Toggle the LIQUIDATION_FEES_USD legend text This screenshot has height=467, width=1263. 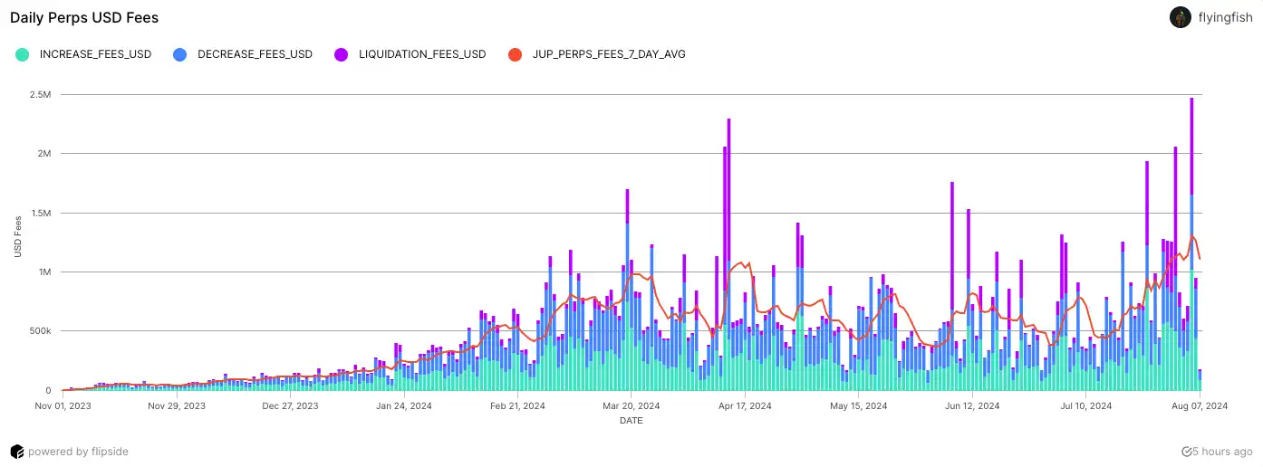tap(420, 54)
